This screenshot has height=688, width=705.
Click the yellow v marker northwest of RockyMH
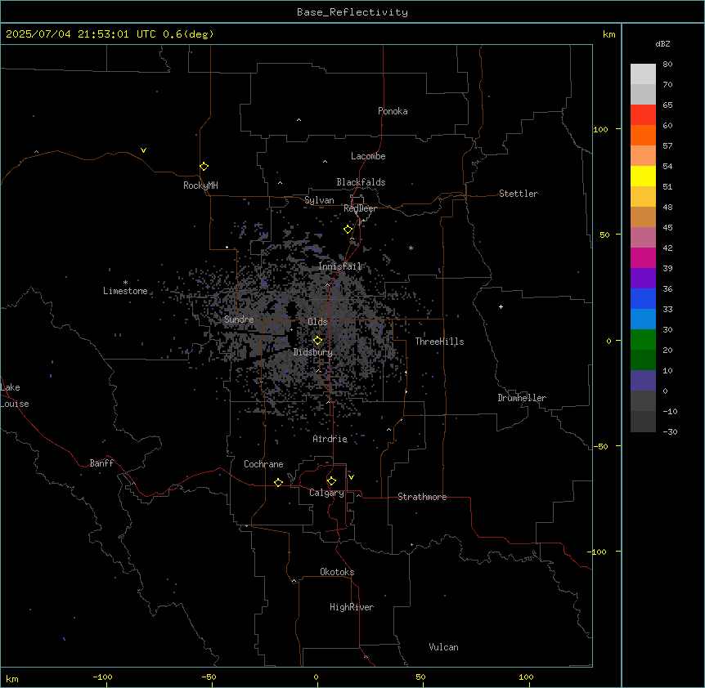[143, 150]
